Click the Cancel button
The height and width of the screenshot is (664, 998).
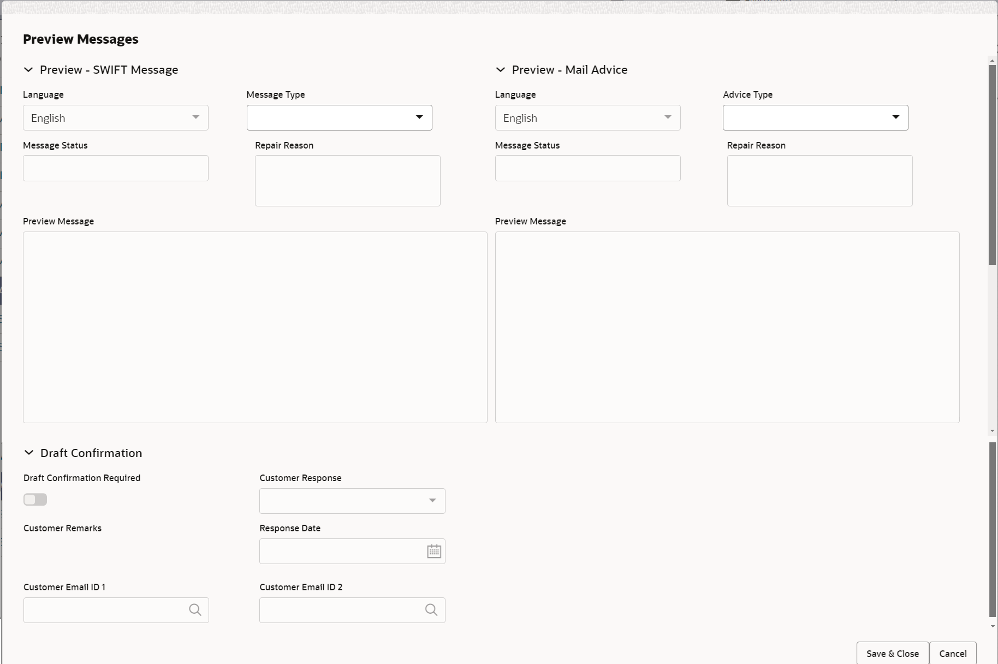click(953, 654)
